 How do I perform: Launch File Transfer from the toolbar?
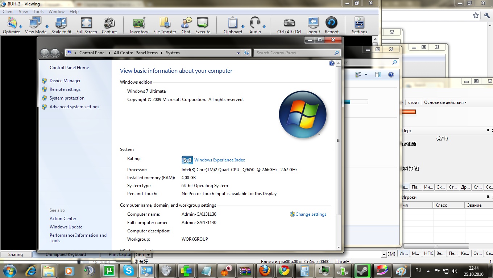165,25
